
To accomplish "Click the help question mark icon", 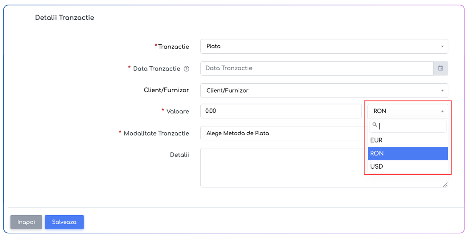I will (x=186, y=68).
